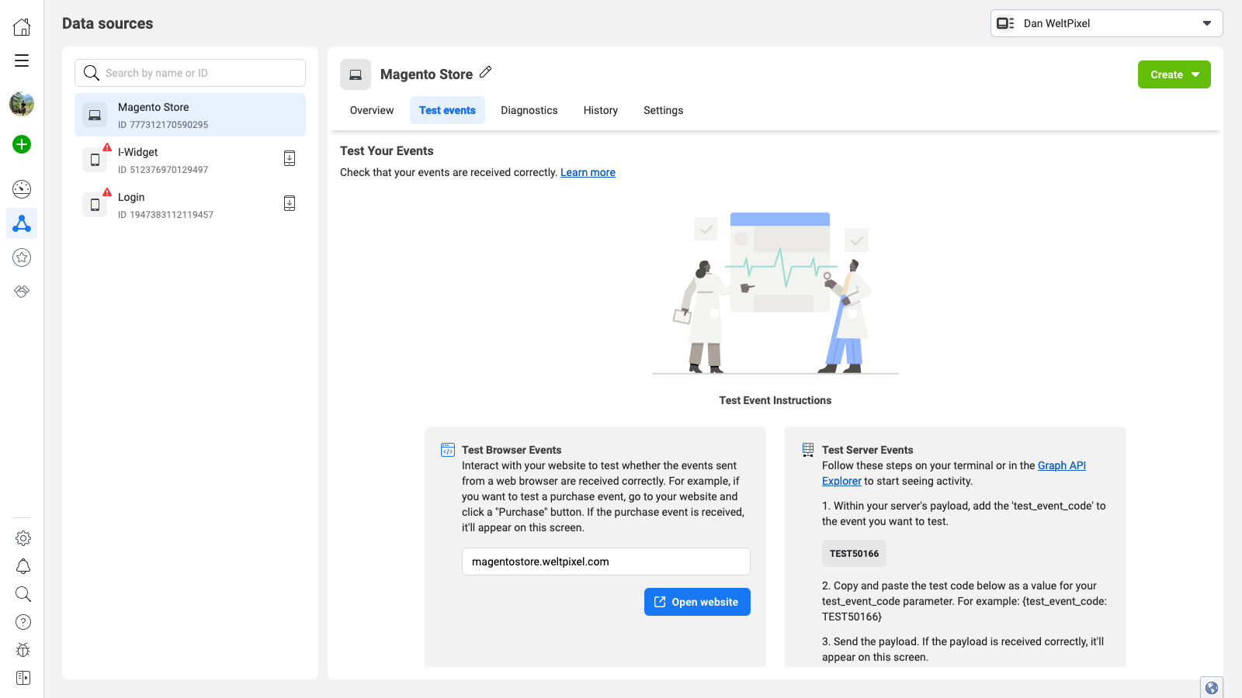This screenshot has width=1242, height=698.
Task: Toggle the sidebar panel icon at bottom
Action: coord(23,678)
